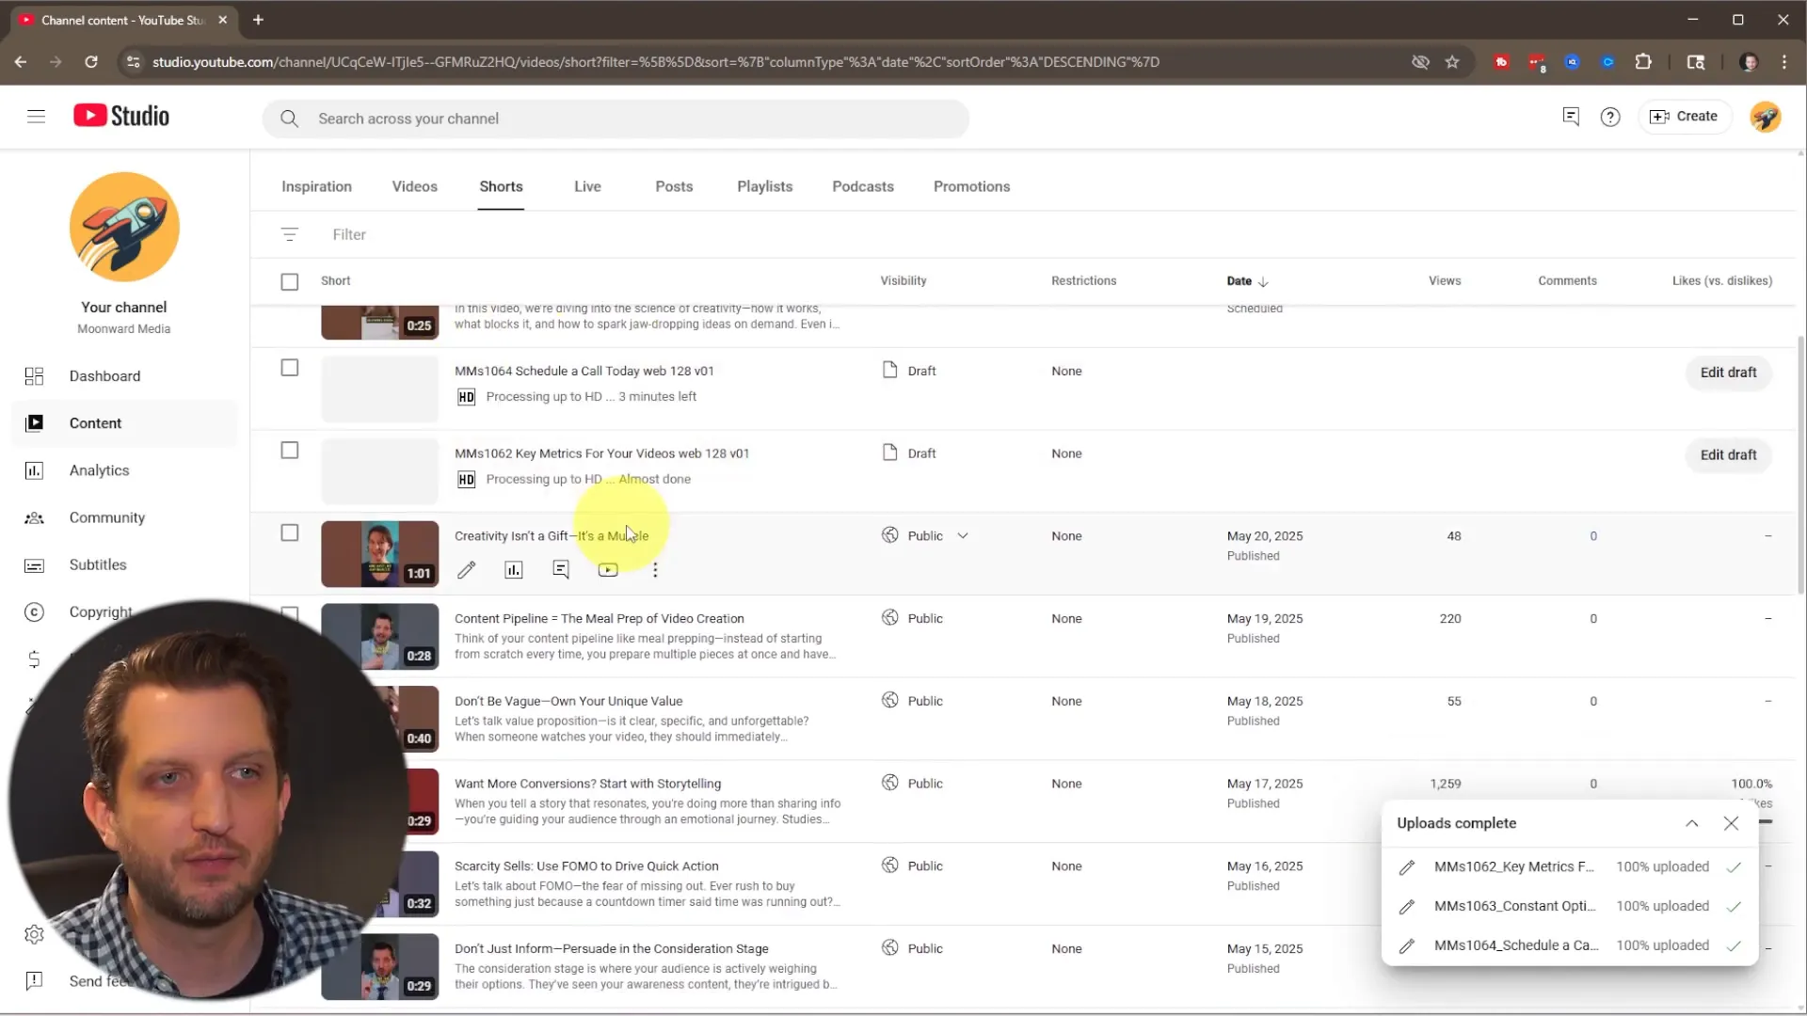
Task: Go back in browser history
Action: (21, 62)
